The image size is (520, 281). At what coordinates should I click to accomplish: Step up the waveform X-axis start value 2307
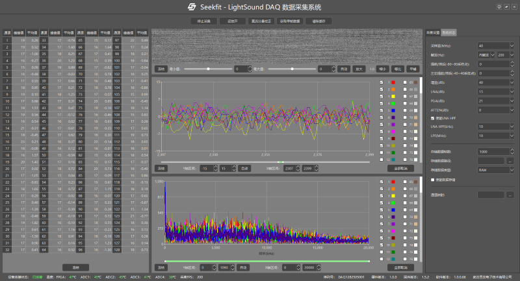pos(298,167)
